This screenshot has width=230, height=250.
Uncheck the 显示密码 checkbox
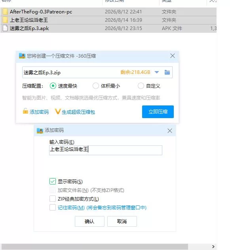[53, 181]
